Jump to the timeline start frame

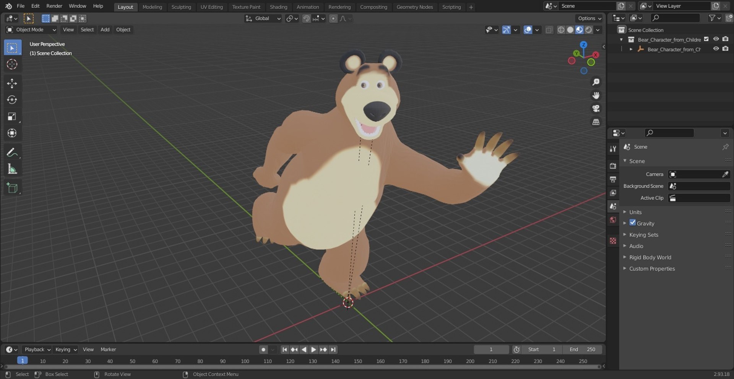pos(284,350)
